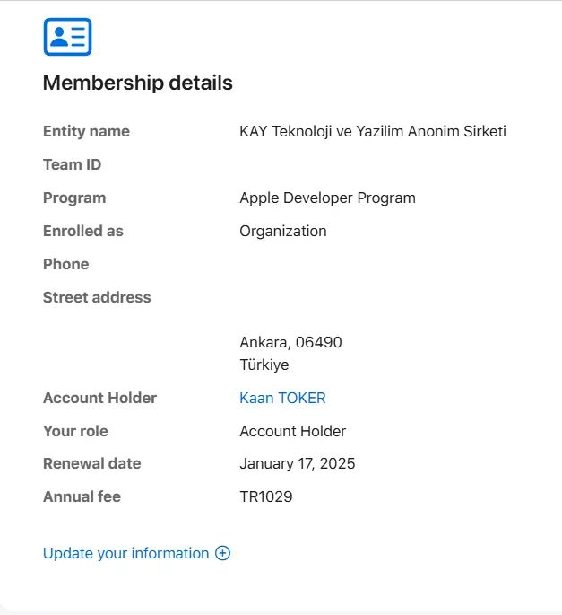This screenshot has height=615, width=562.
Task: Click the Membership details heading
Action: coord(138,83)
